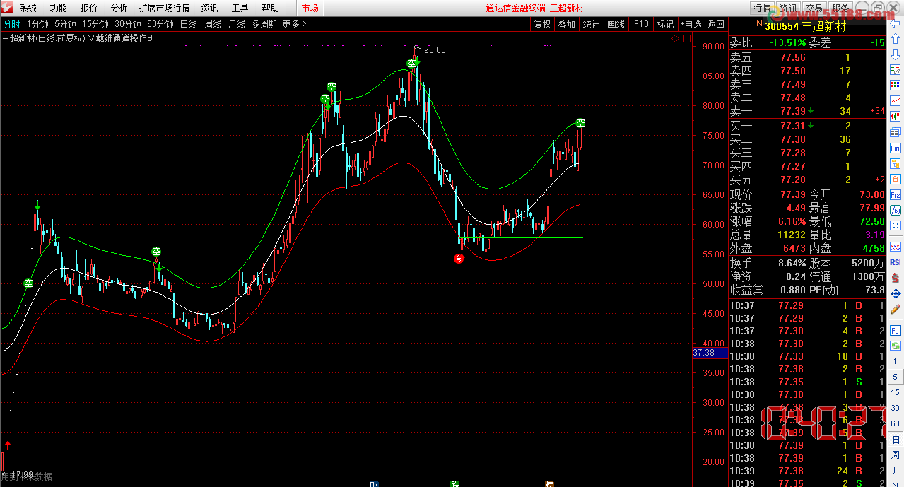This screenshot has height=487, width=904.
Task: Open the 资讯 menu in menu bar
Action: 210,8
